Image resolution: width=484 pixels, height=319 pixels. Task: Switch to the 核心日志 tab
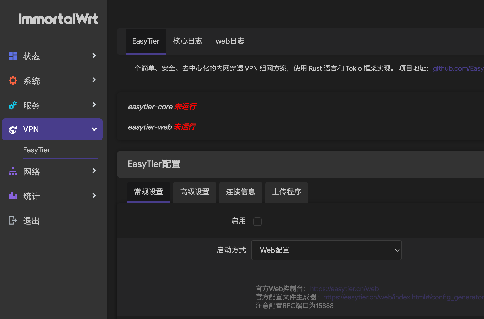188,41
